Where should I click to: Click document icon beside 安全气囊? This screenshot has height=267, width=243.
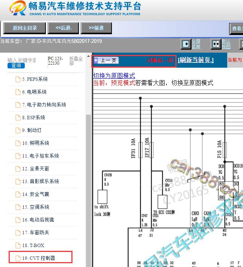pyautogui.click(x=18, y=194)
